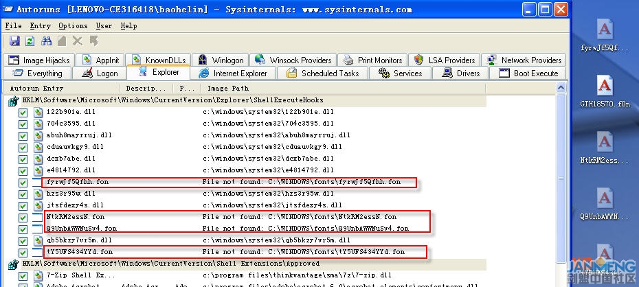Viewport: 639px width, 287px height.
Task: Click the file icon of e4814792.dll entry
Action: (x=38, y=170)
